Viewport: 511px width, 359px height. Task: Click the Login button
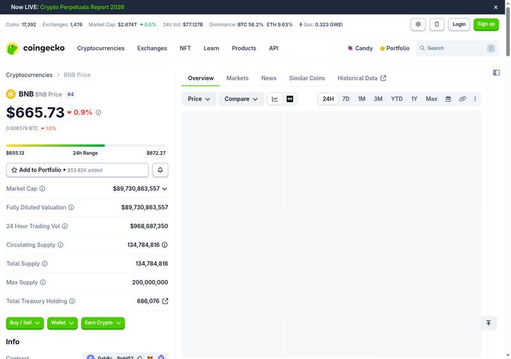(x=459, y=24)
